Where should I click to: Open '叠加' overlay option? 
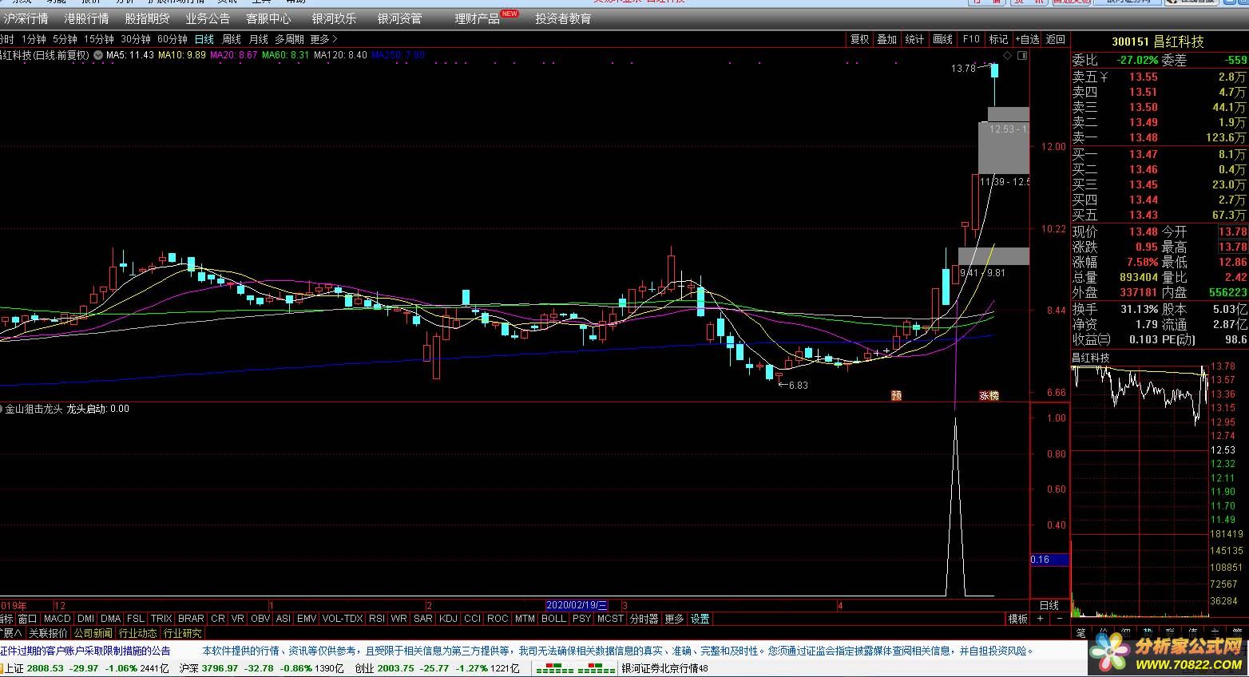coord(886,39)
